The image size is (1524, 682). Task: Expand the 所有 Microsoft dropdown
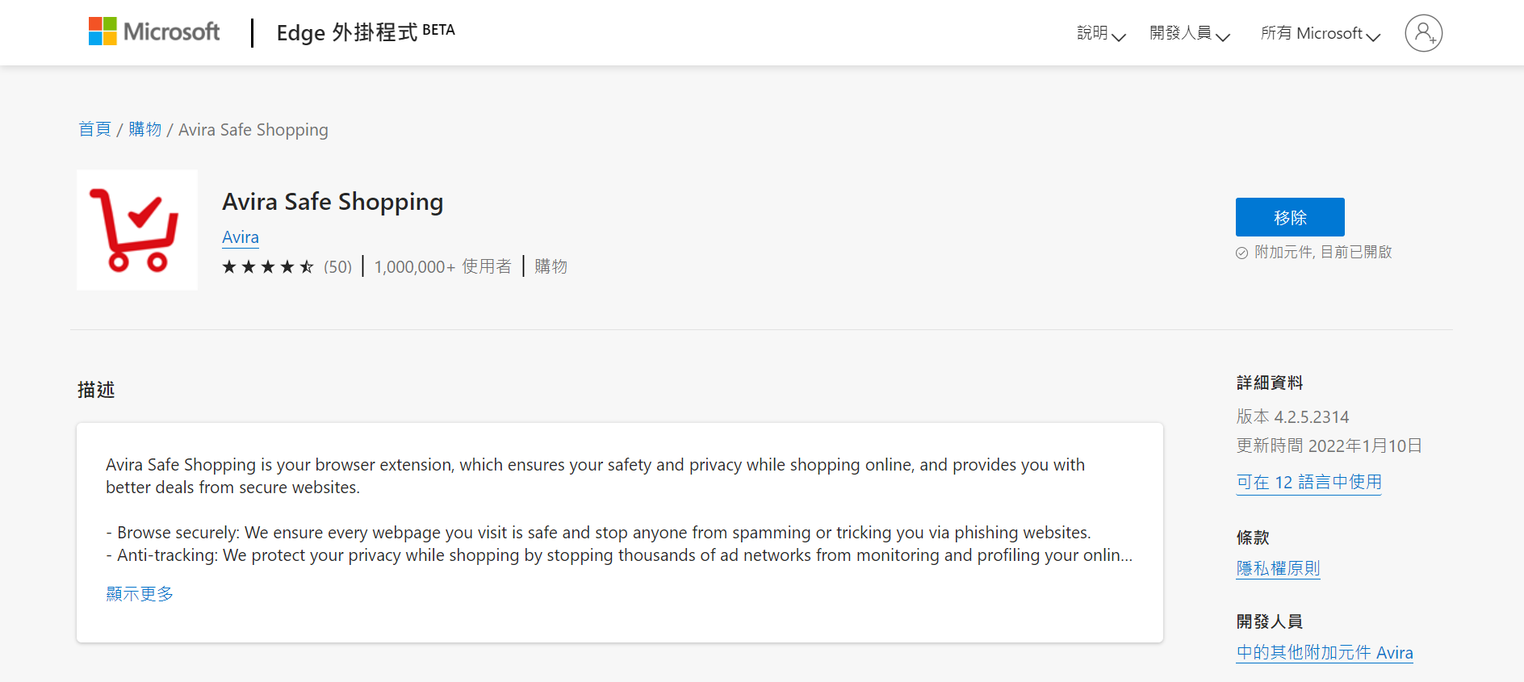(1321, 33)
